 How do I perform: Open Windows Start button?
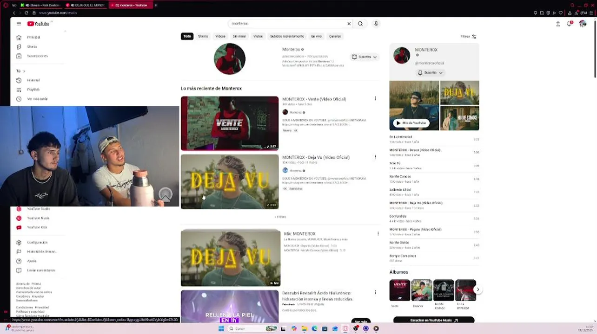[x=221, y=328]
